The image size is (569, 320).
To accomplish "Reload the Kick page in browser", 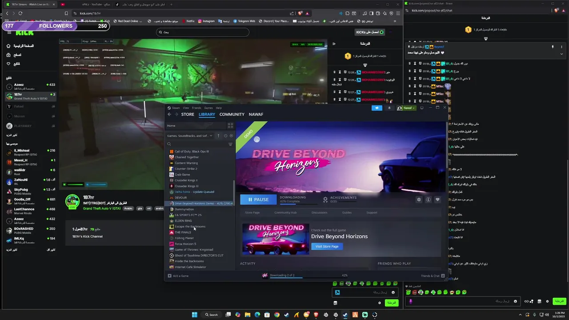I will (20, 13).
